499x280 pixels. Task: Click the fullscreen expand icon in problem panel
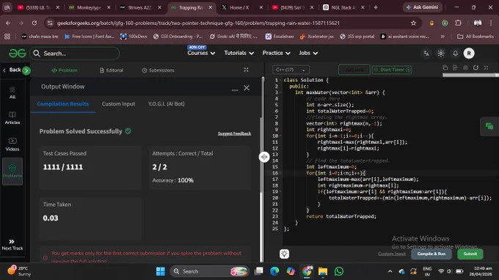(x=246, y=70)
